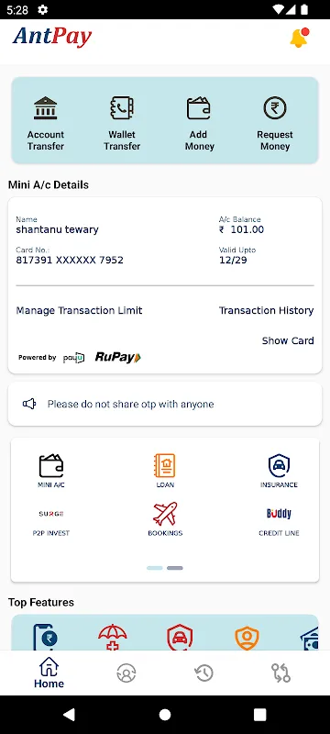
Task: Tap the Android back navigation button
Action: 69,715
